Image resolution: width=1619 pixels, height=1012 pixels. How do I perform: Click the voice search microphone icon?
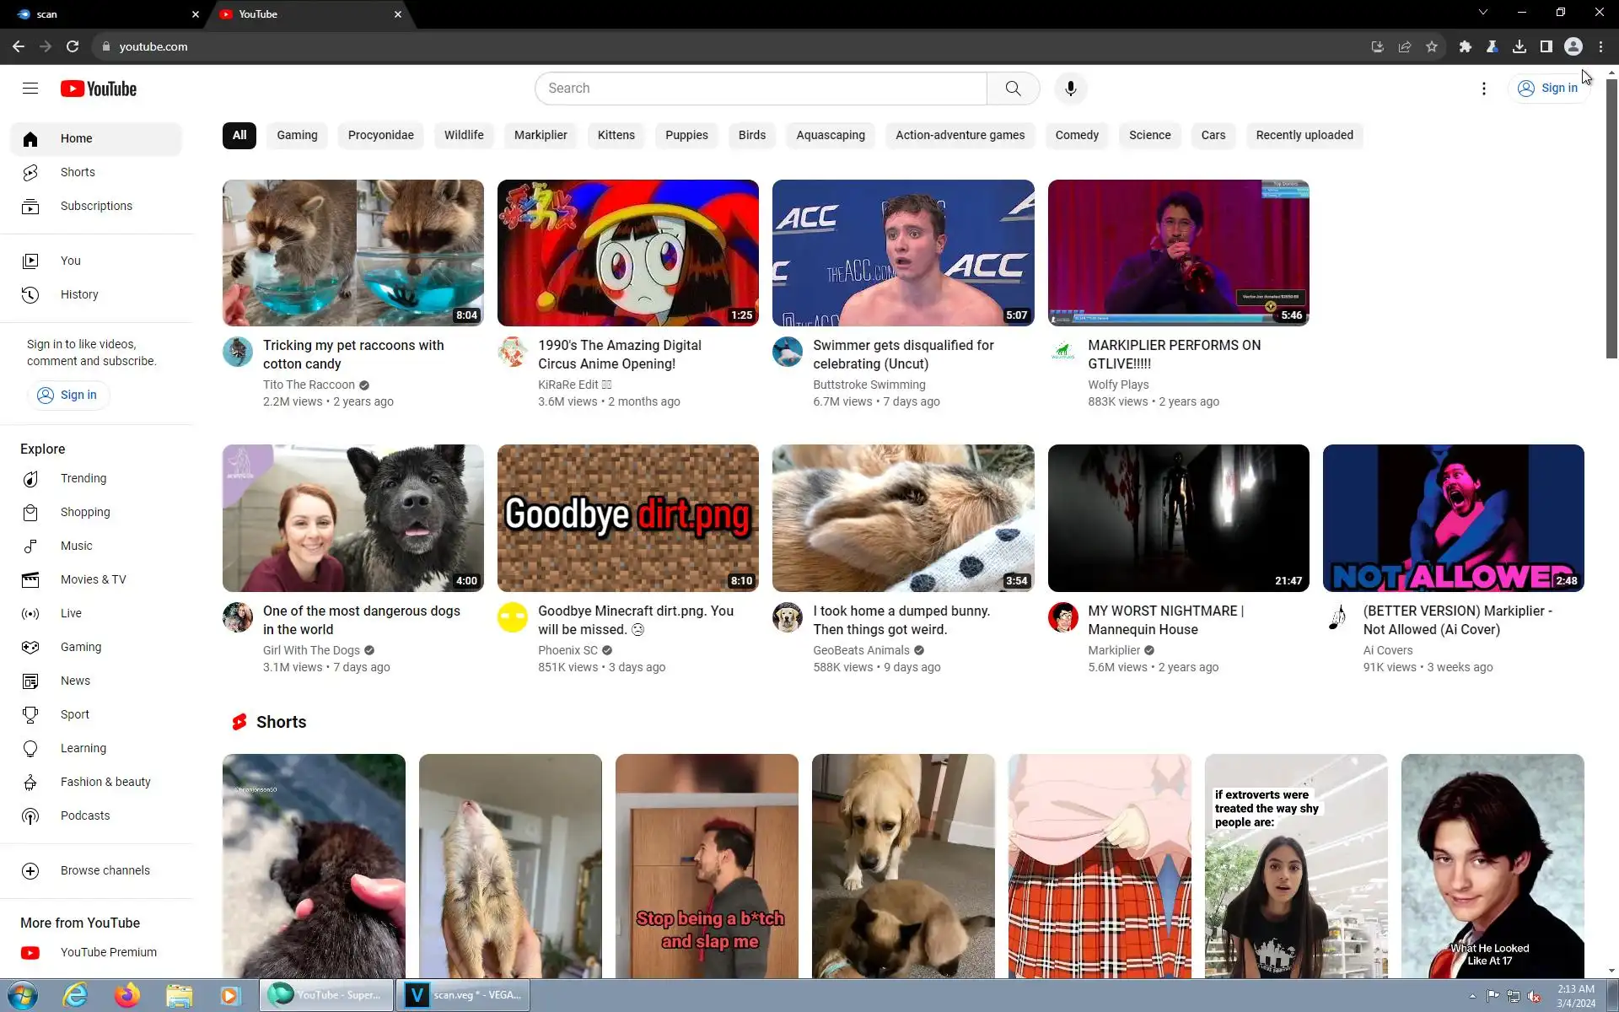[1070, 89]
